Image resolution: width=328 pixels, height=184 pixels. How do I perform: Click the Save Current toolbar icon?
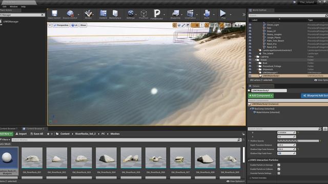[54, 14]
